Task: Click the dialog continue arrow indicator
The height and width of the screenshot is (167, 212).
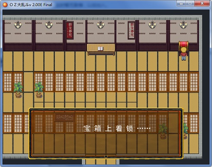Action: point(106,156)
